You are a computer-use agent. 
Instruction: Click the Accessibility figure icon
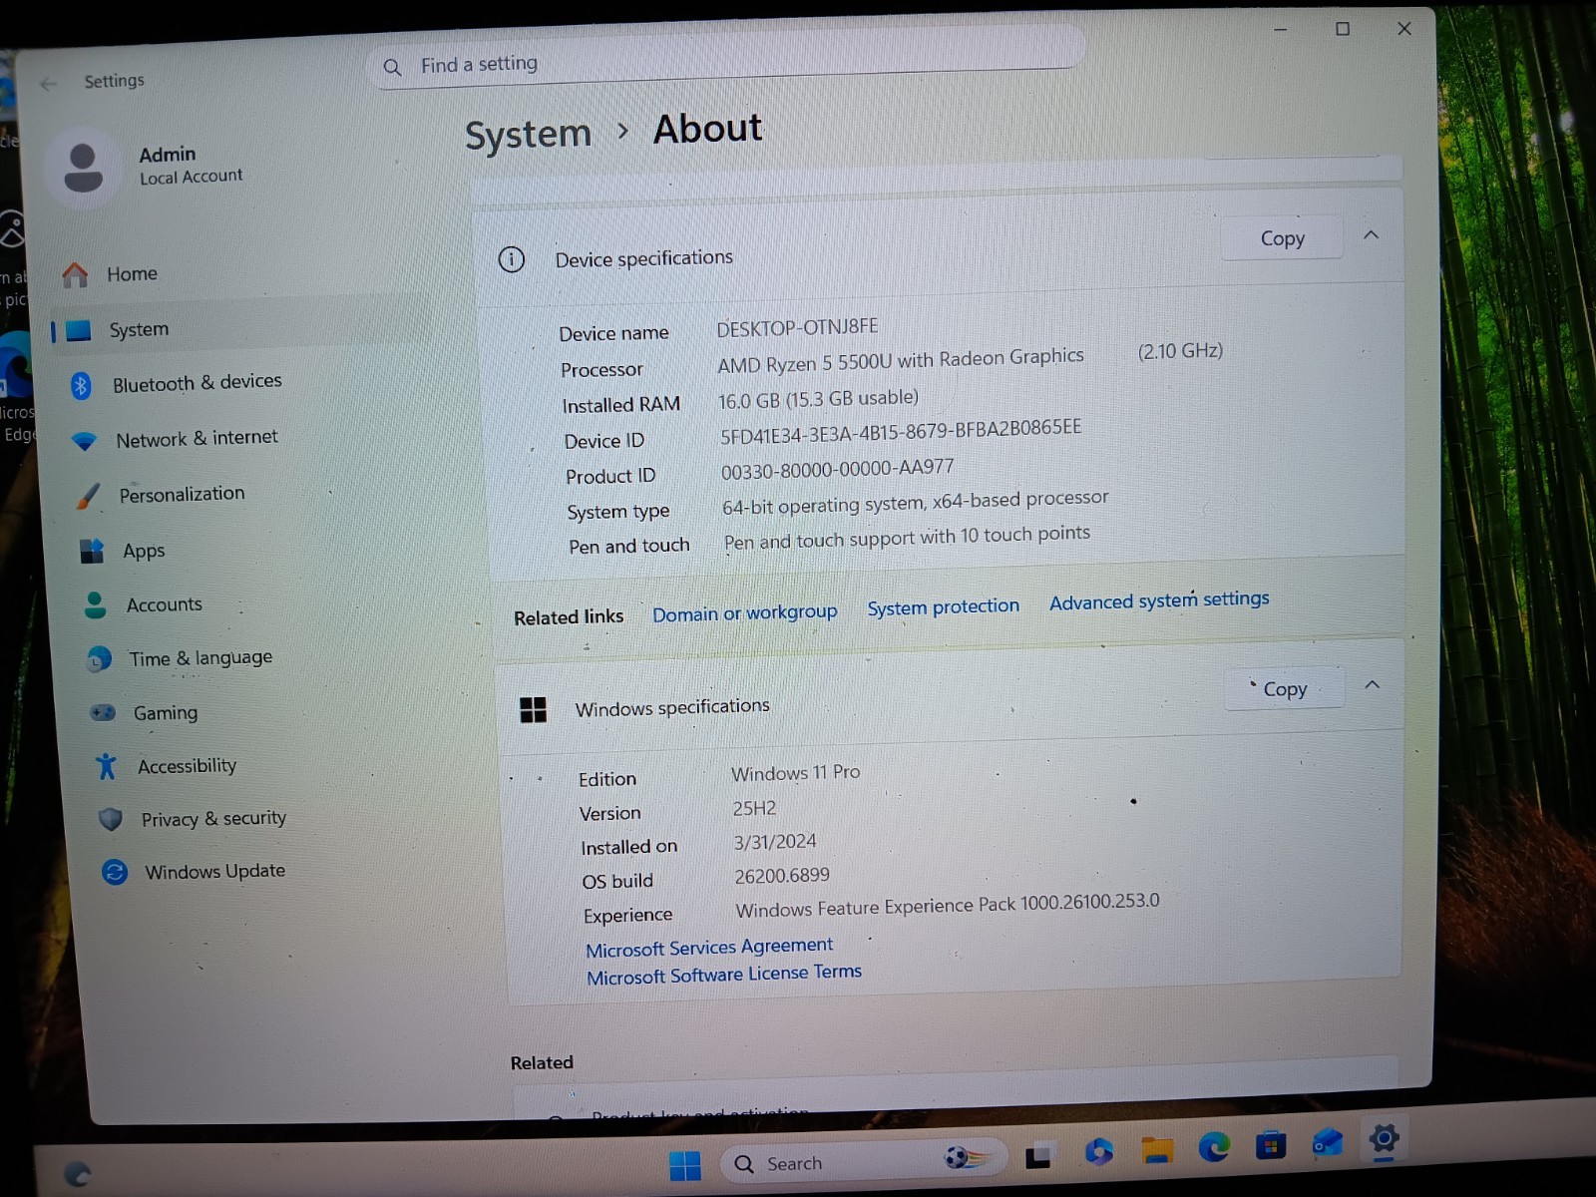pyautogui.click(x=106, y=766)
